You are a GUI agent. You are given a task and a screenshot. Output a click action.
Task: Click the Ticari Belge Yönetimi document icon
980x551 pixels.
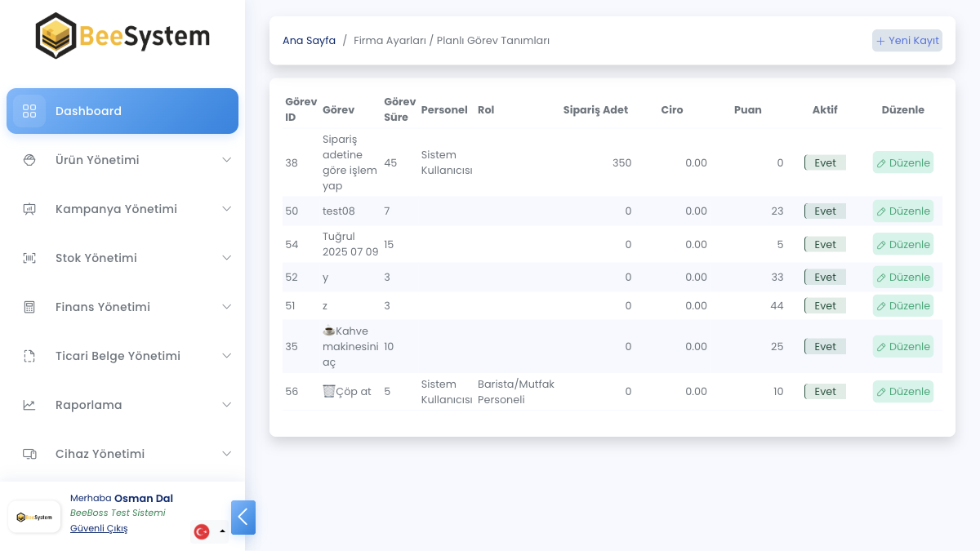tap(29, 356)
